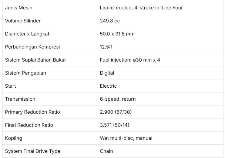Click the 'Primary Reduction Ratio' label
Image resolution: width=225 pixels, height=158 pixels.
click(32, 112)
